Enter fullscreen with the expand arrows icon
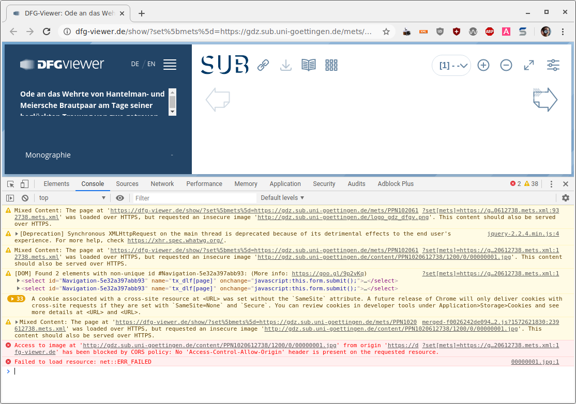 [x=529, y=65]
